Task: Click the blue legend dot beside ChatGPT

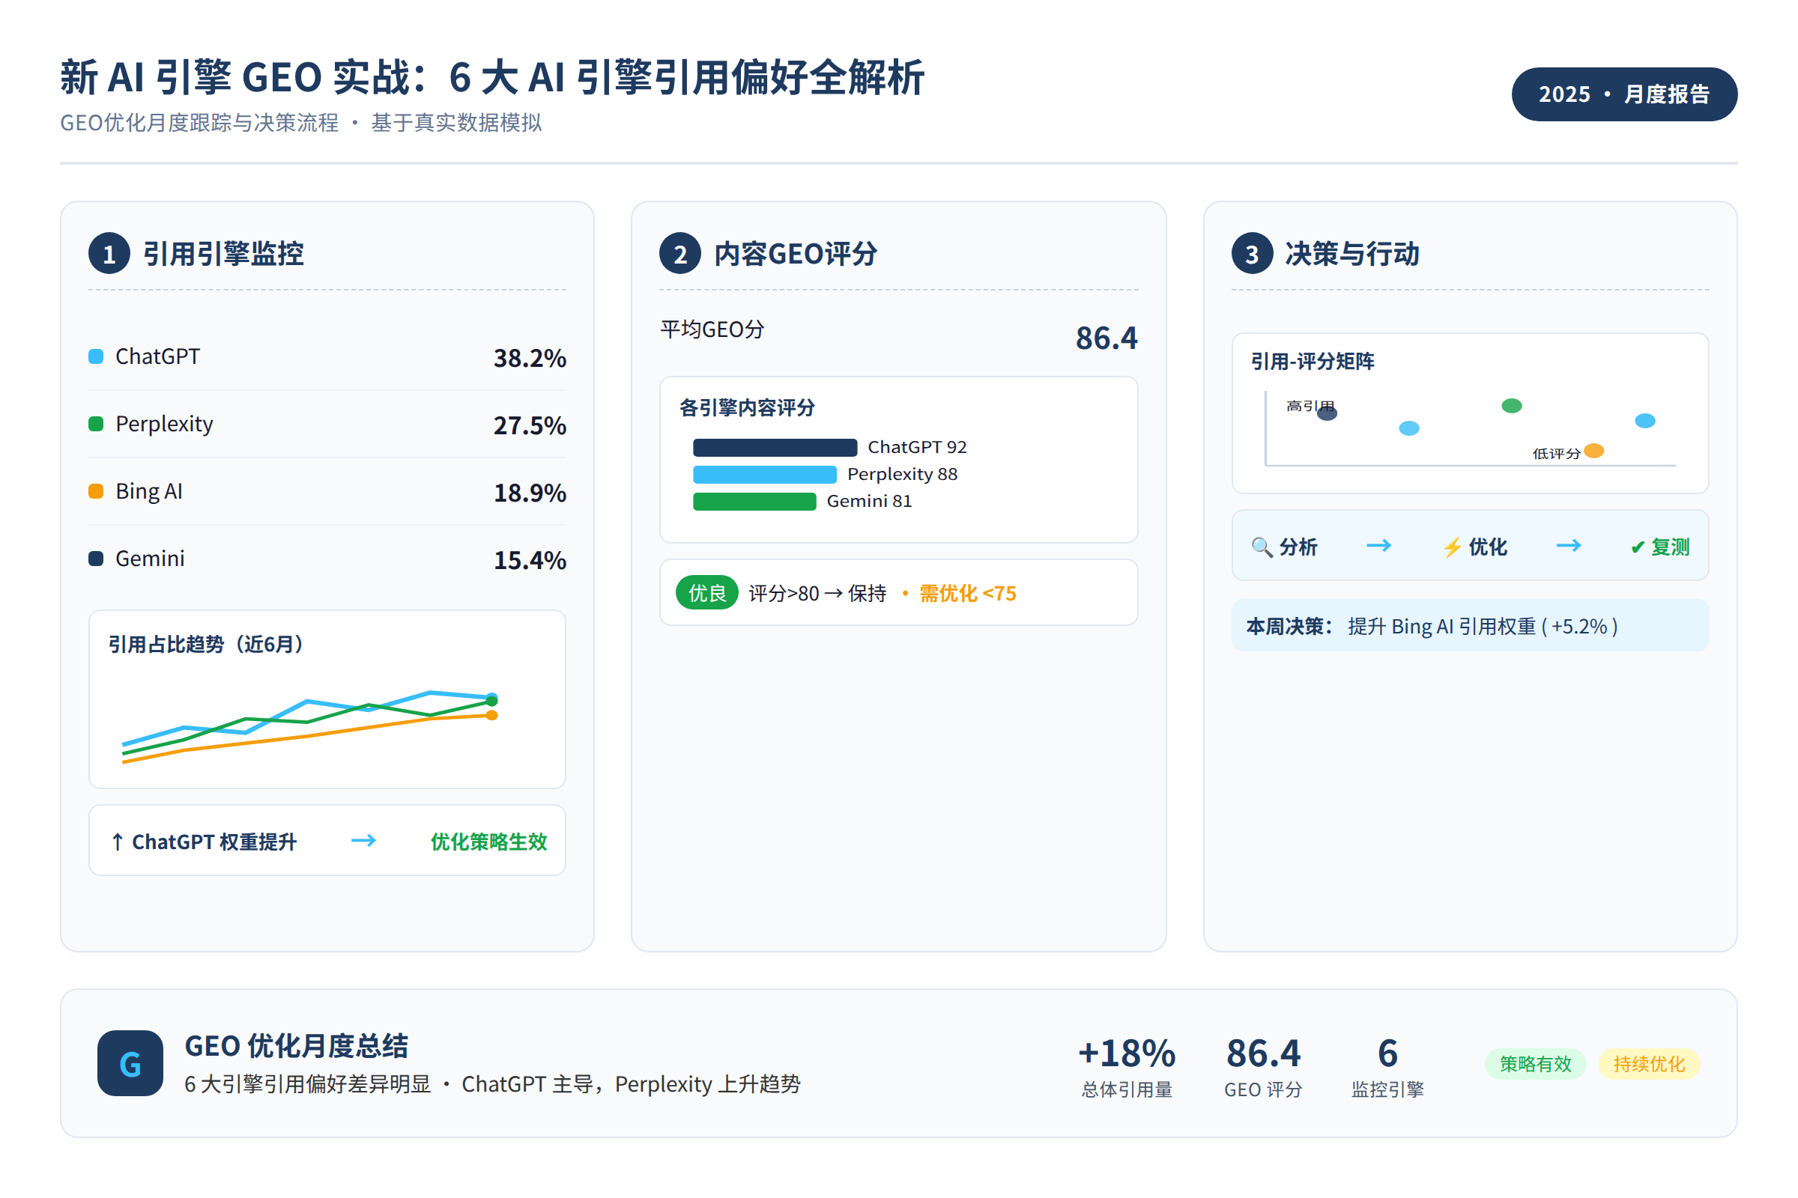Action: [96, 357]
